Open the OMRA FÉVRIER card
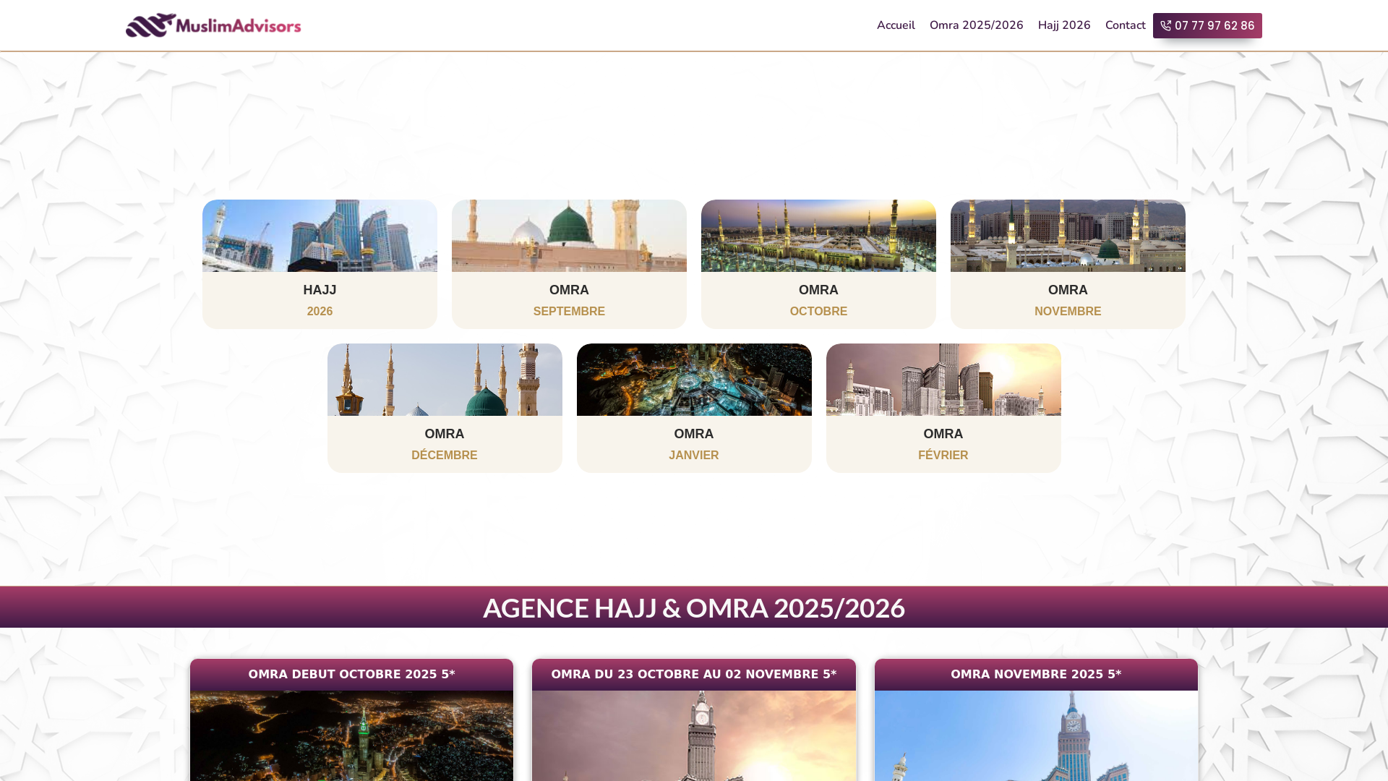The height and width of the screenshot is (781, 1388). [x=943, y=407]
